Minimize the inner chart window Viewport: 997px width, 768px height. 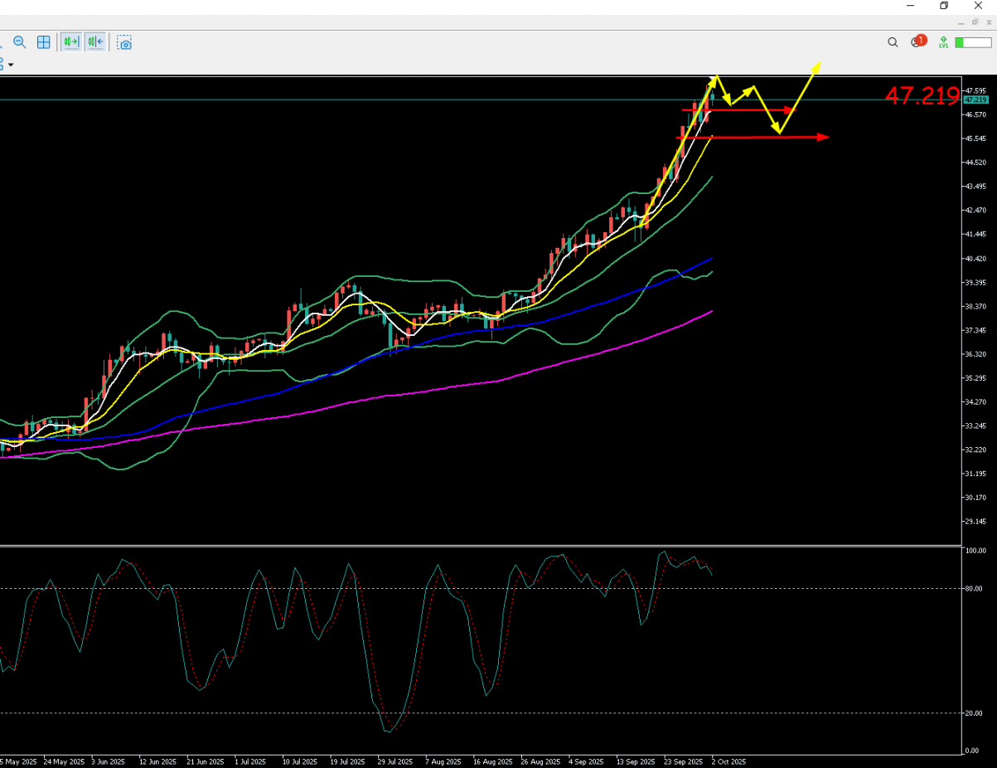(x=961, y=22)
